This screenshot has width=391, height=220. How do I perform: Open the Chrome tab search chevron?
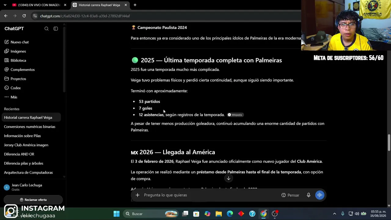pos(5,5)
